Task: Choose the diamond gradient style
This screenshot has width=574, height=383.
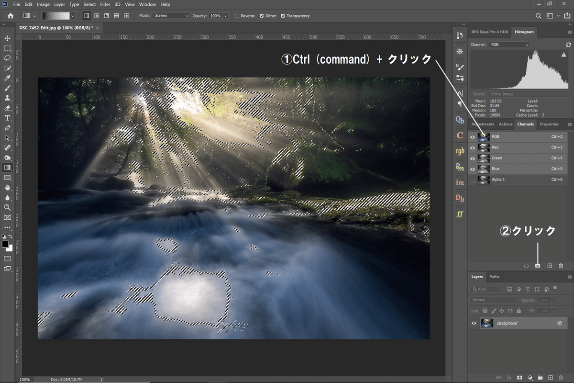Action: point(126,16)
